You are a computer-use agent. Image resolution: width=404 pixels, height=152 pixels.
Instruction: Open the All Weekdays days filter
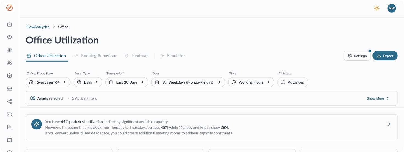tap(188, 82)
